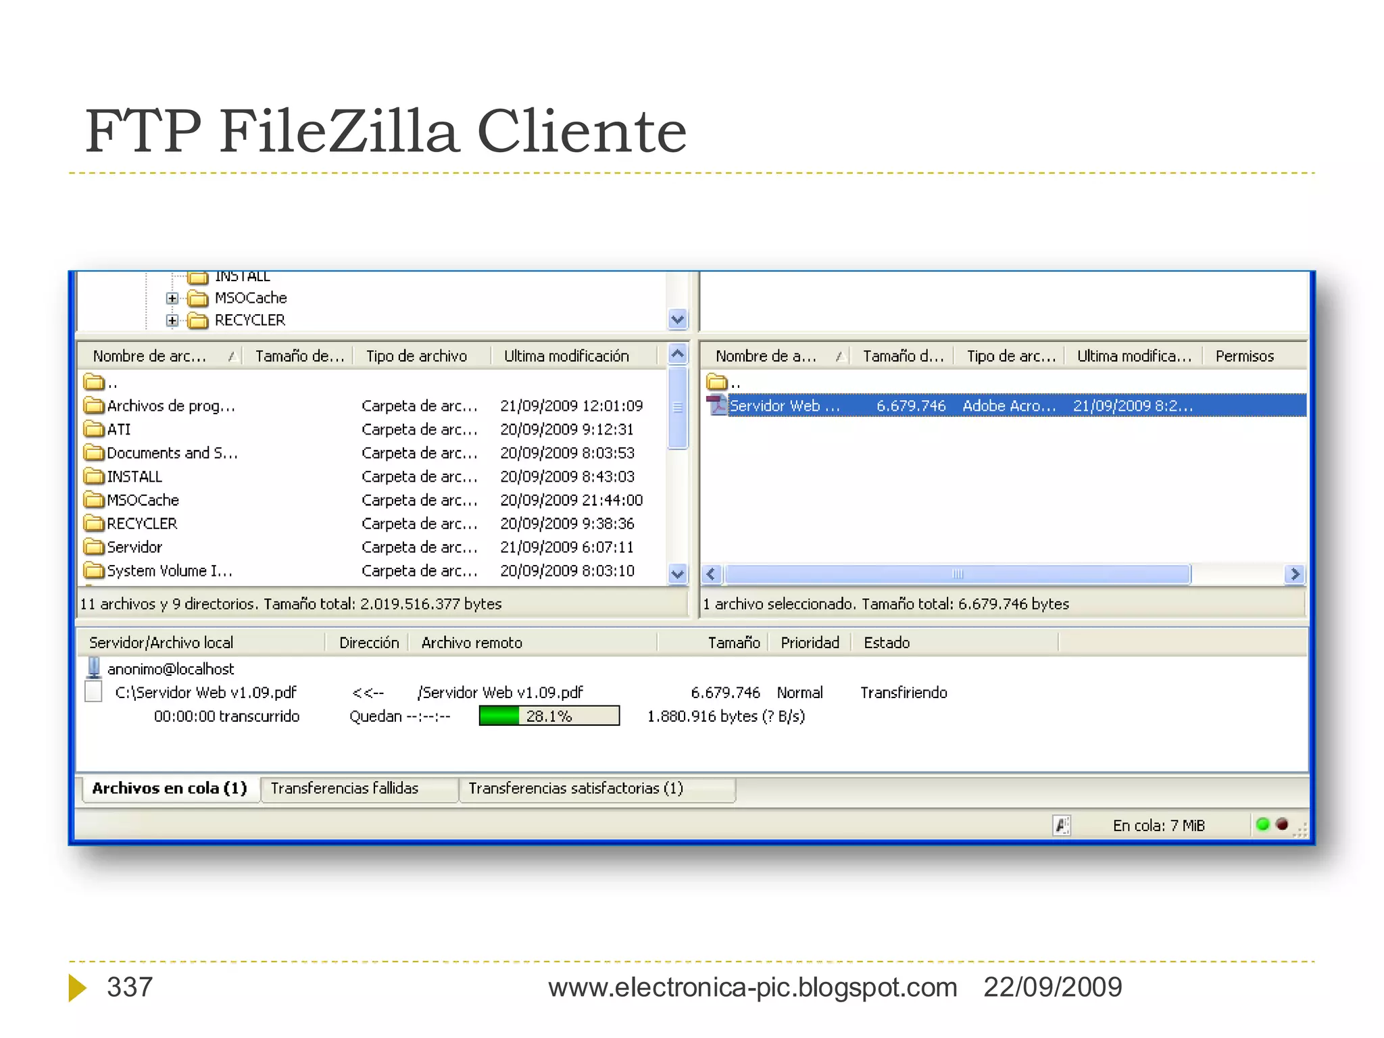Expand the RECYCLER tree node
The image size is (1384, 1038).
(172, 320)
